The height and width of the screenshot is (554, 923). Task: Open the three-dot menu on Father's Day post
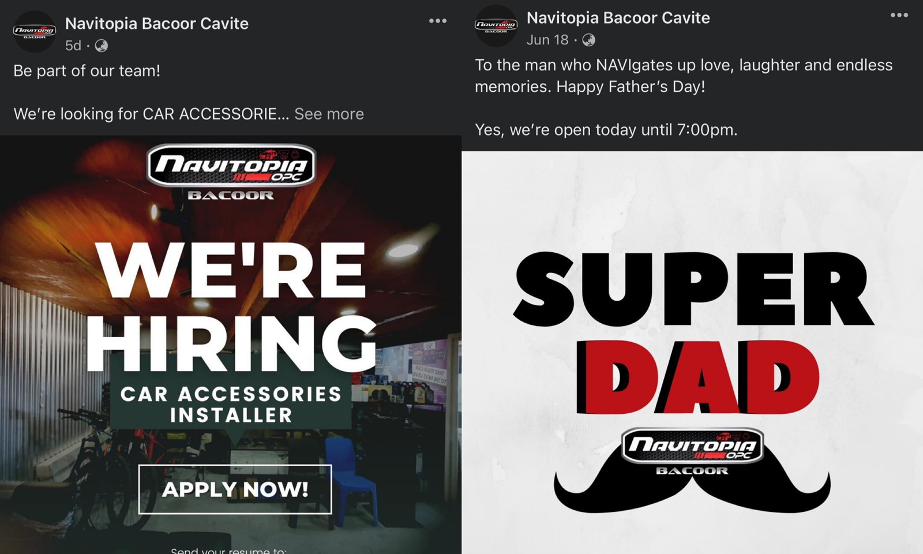pyautogui.click(x=899, y=16)
